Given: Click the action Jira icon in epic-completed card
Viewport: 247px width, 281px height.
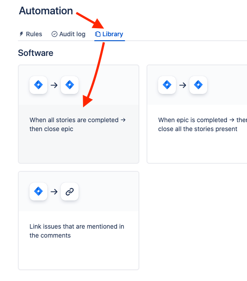Looking at the screenshot, I should point(198,85).
